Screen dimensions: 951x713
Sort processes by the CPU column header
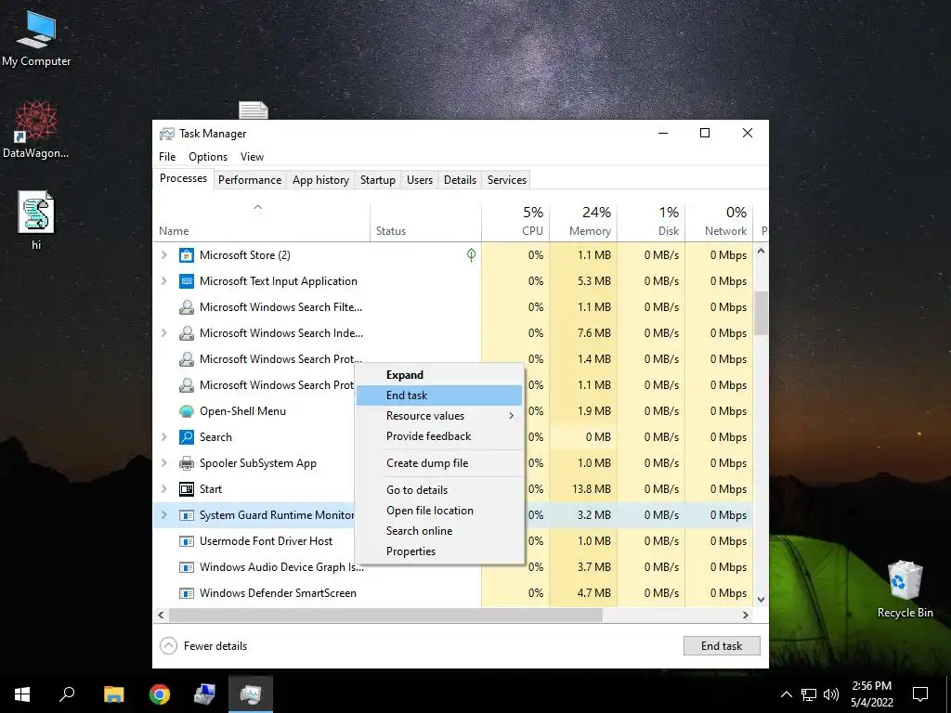516,222
